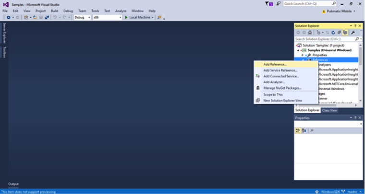The image size is (365, 194).
Task: Click the master branch in status bar
Action: [352, 192]
